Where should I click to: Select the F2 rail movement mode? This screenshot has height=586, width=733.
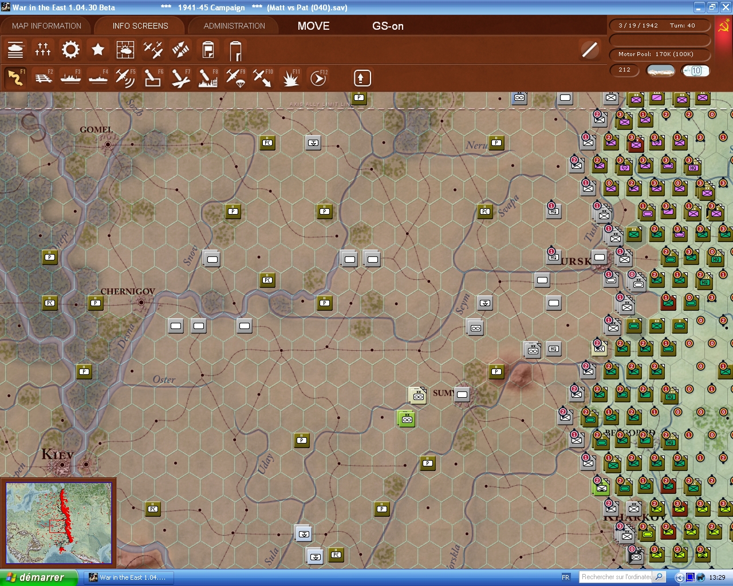point(43,78)
